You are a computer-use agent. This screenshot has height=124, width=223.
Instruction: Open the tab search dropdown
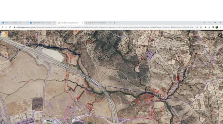pyautogui.click(x=204, y=23)
